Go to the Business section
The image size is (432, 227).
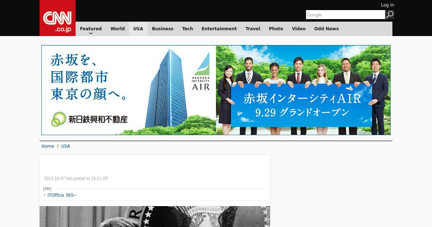(x=163, y=29)
